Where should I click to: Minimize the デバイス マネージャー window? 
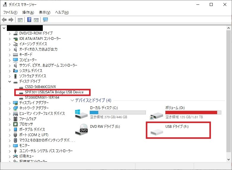click(x=198, y=4)
